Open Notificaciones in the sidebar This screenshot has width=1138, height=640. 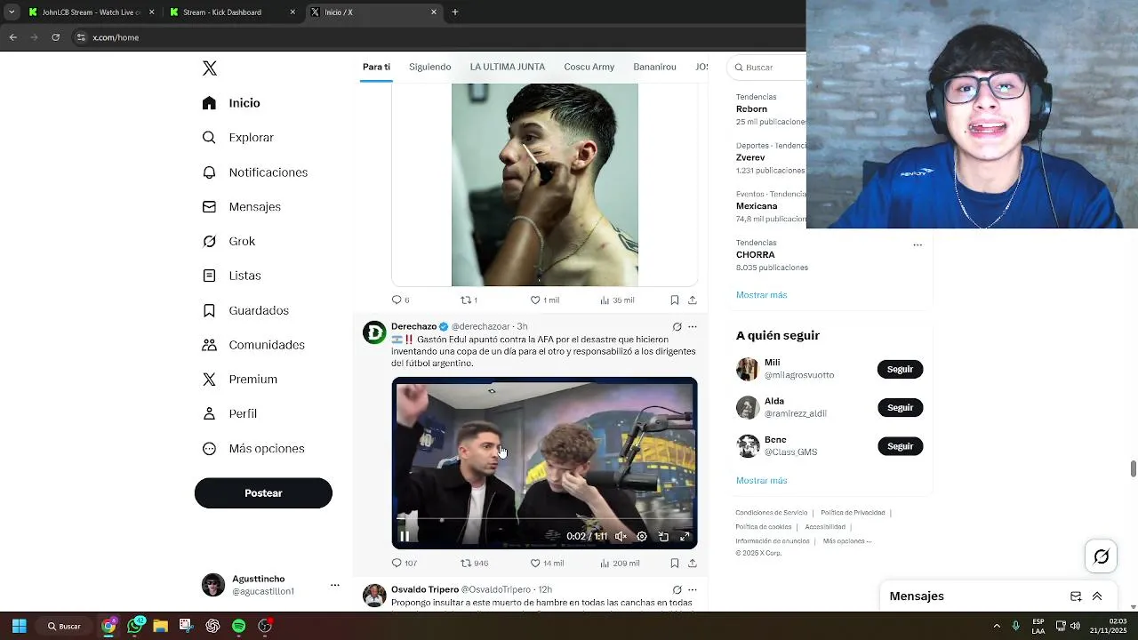255,172
